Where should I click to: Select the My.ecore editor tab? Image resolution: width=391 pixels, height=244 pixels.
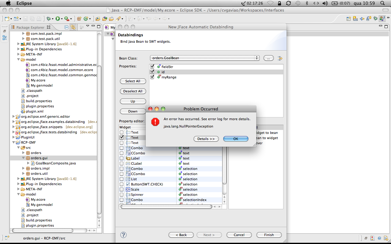(110, 27)
